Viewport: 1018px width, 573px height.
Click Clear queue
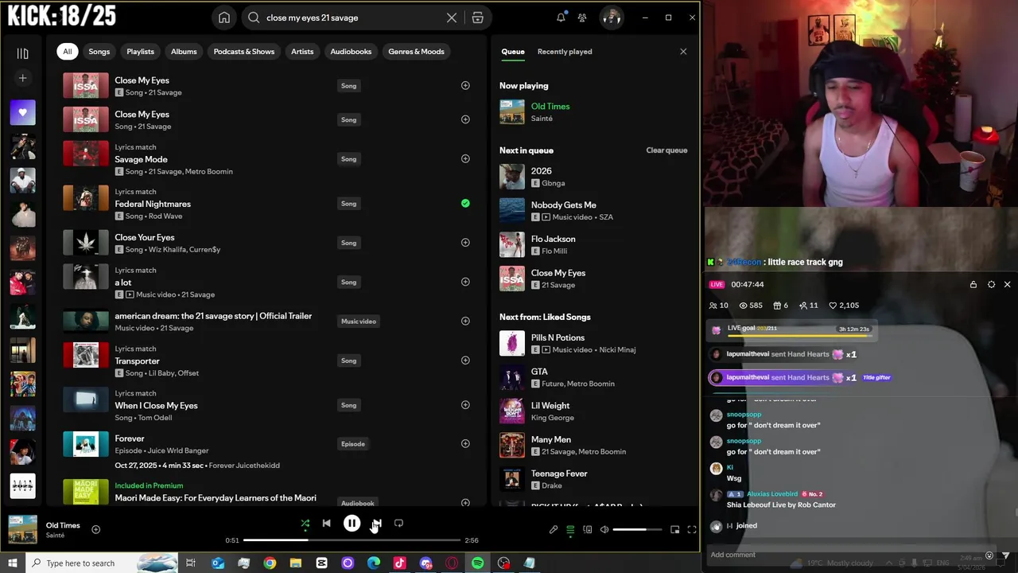click(666, 150)
